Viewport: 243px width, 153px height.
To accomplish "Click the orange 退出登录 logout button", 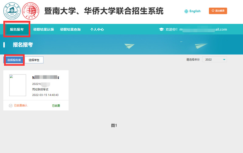I will pos(218,11).
